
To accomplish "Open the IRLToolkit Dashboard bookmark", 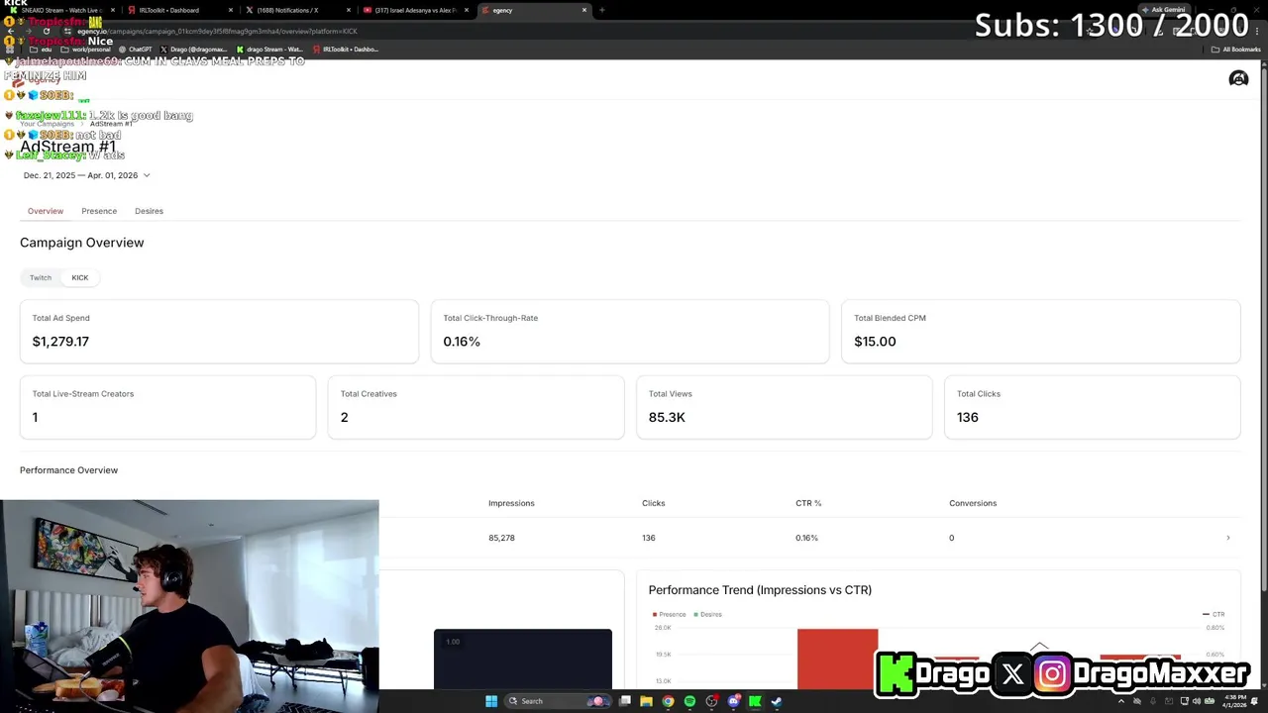I will click(346, 50).
